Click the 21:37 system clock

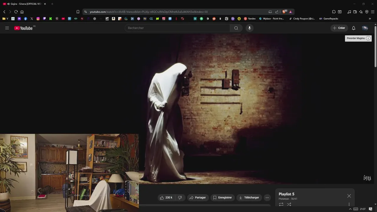363,209
